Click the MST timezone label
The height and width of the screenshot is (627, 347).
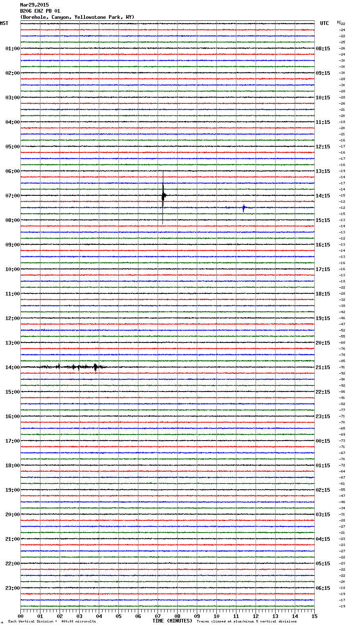[x=4, y=23]
